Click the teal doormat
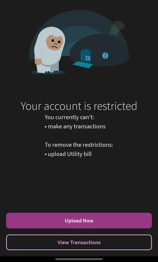This screenshot has height=262, width=158. 83,65
